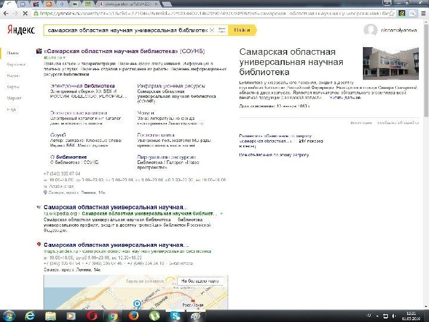This screenshot has width=429, height=322.
Task: Switch to the orange-icon browser tab
Action: click(x=49, y=4)
